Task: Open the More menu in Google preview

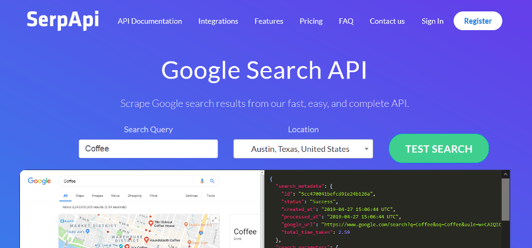Action: (153, 196)
